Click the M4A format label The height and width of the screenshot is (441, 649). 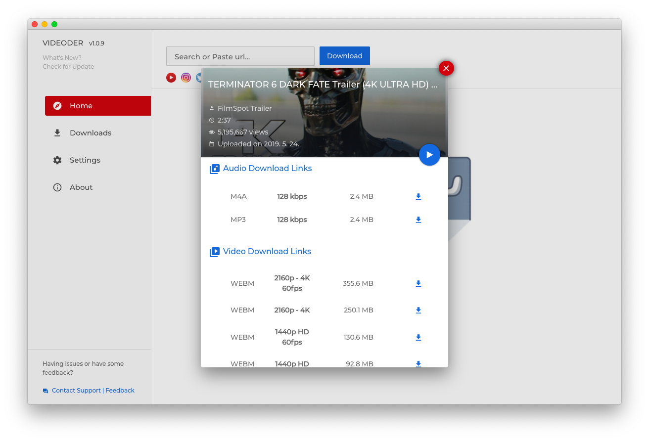tap(238, 196)
